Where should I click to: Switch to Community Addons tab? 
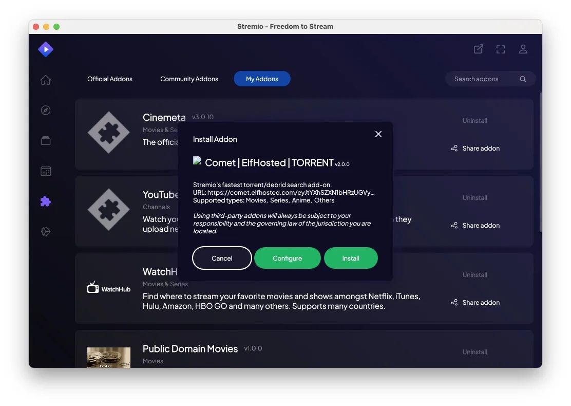189,79
